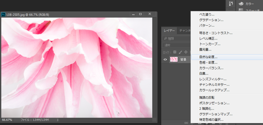This screenshot has height=125, width=263.
Task: Open the 通常 blend mode dropdown
Action: click(x=176, y=45)
